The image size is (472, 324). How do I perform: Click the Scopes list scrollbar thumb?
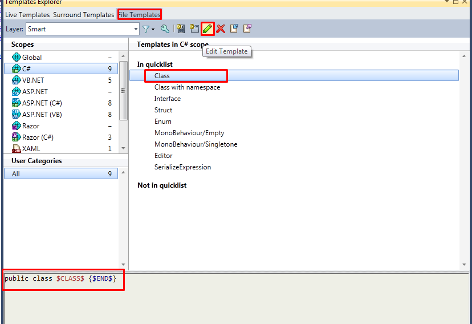tap(123, 91)
